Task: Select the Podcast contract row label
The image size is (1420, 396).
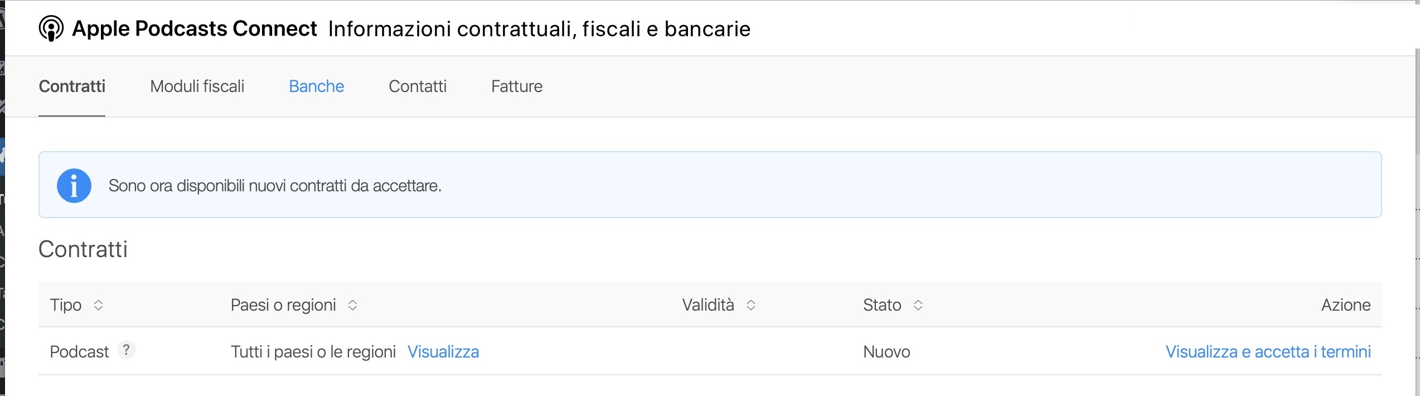Action: pyautogui.click(x=79, y=352)
